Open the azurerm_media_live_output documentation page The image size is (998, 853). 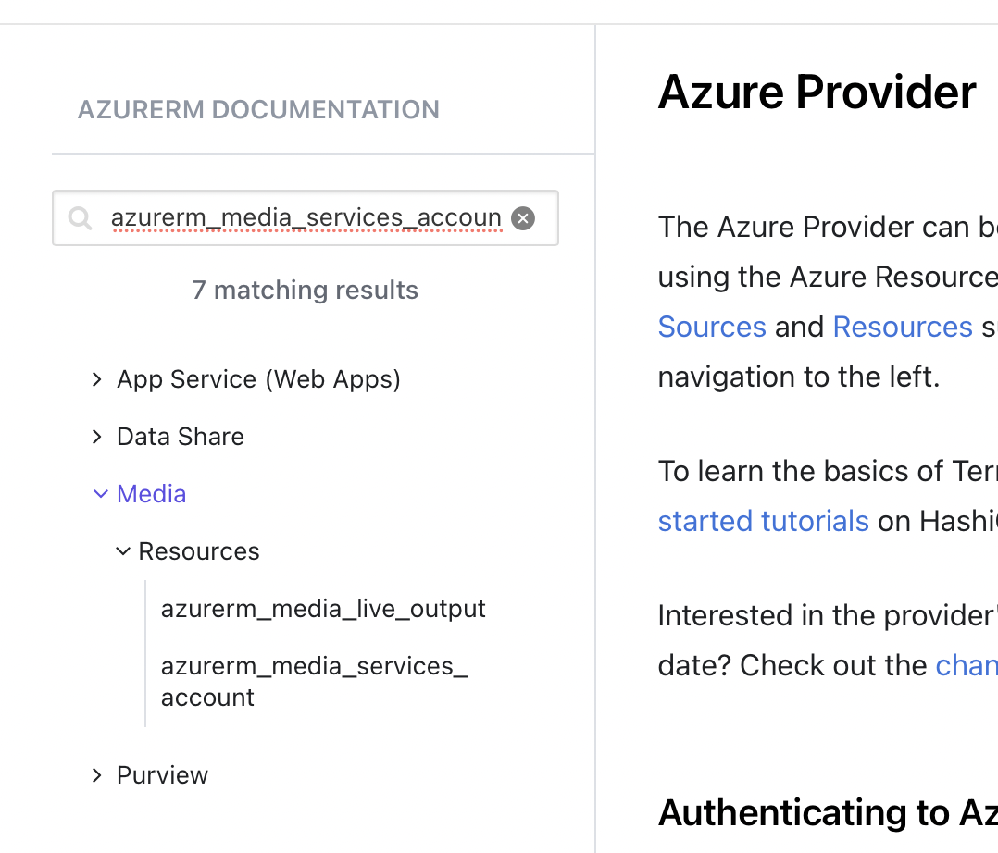[x=323, y=608]
